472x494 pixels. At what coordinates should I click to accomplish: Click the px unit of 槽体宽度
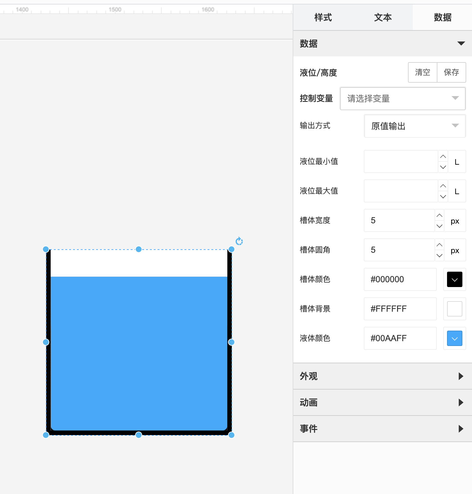click(455, 221)
